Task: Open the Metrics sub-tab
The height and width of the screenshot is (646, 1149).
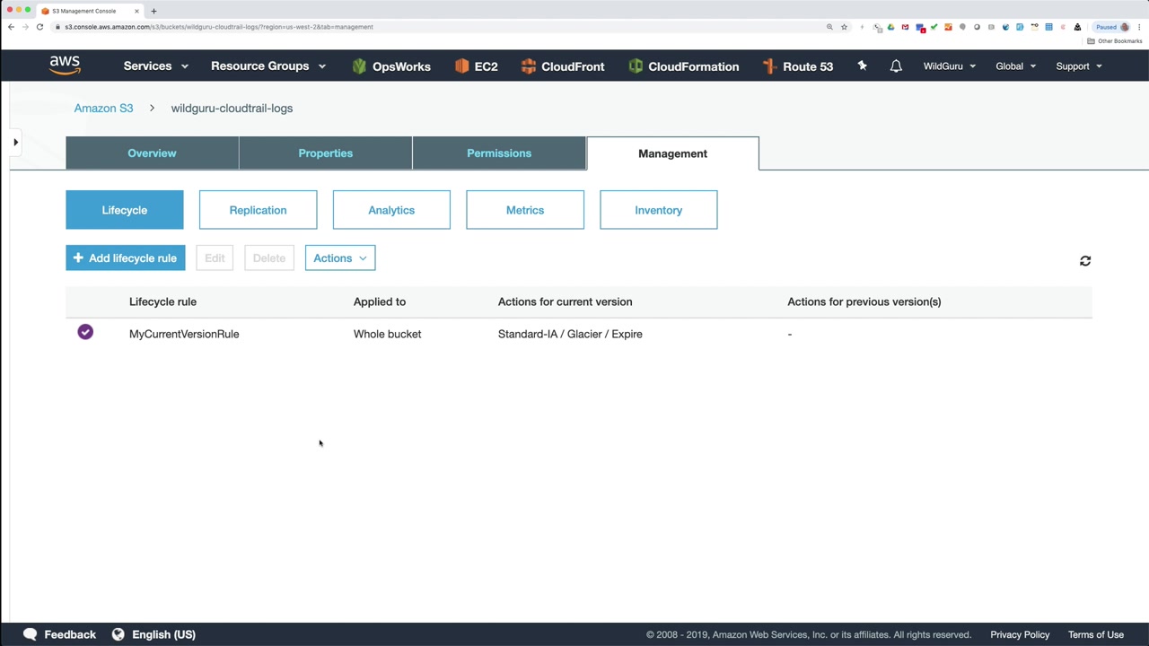Action: click(525, 210)
